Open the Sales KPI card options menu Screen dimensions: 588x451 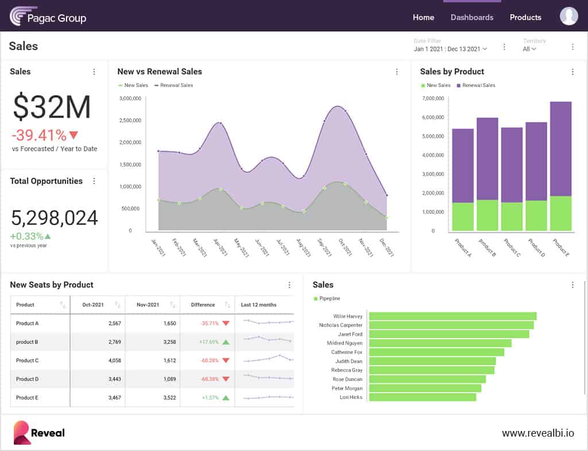pyautogui.click(x=94, y=72)
